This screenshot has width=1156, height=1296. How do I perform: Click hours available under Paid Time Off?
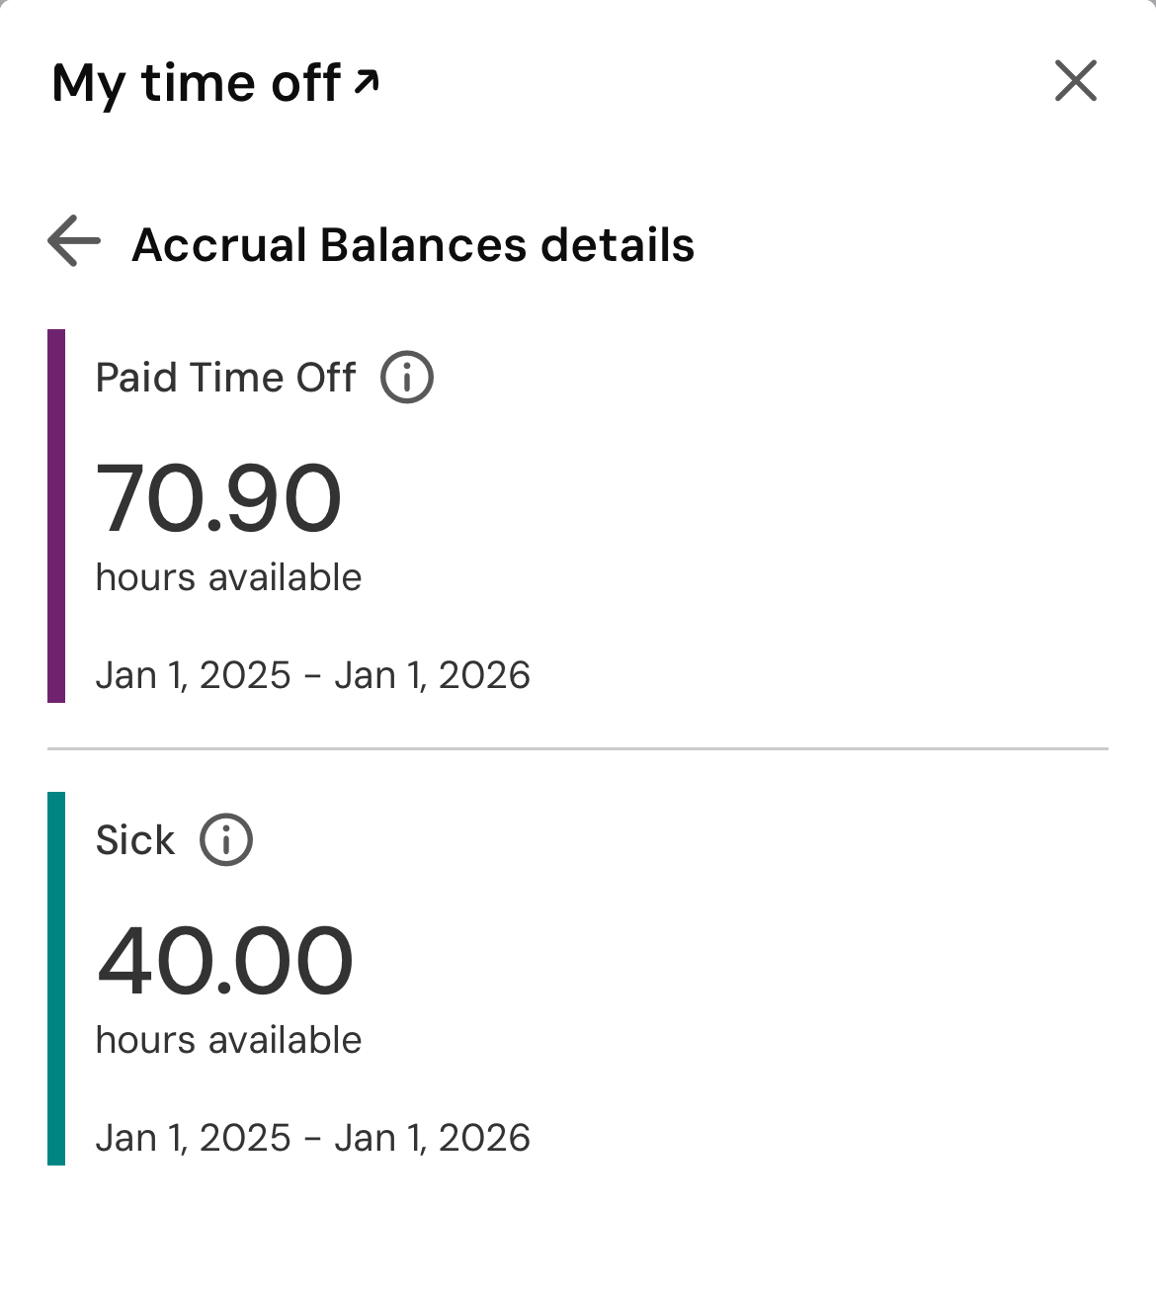(228, 577)
